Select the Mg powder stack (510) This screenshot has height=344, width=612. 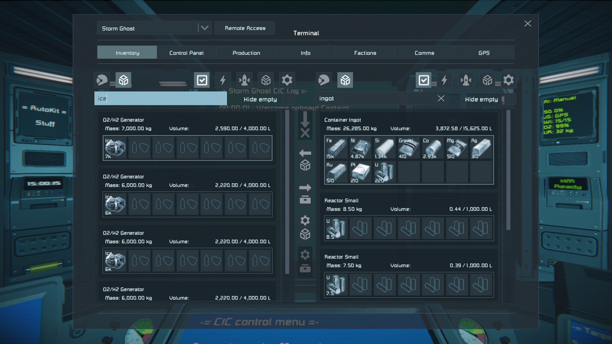457,148
